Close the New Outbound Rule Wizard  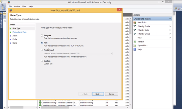[119, 10]
